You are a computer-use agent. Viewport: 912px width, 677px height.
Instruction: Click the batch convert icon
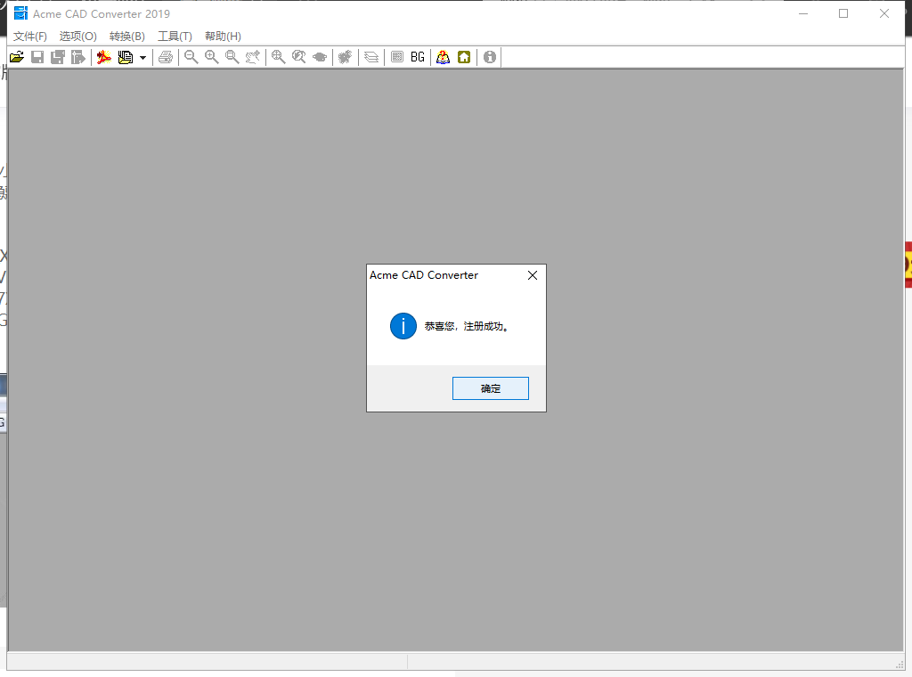pos(126,57)
